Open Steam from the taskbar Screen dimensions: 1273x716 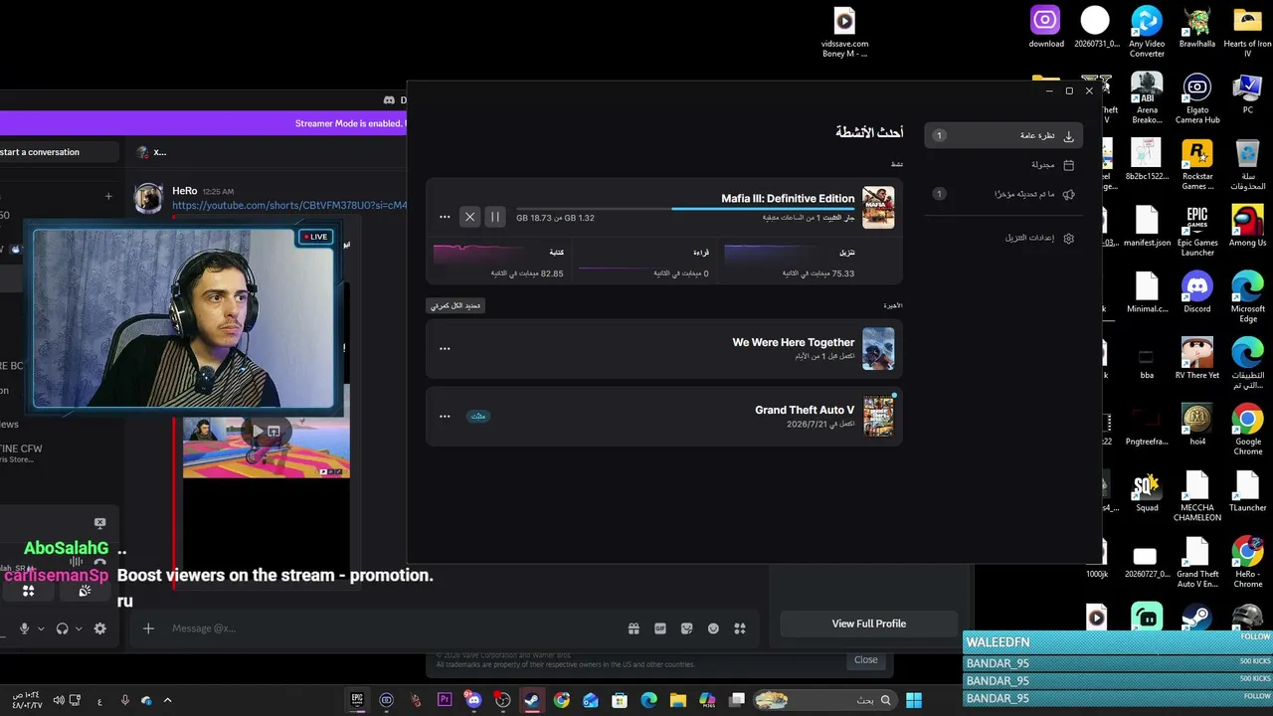pos(532,700)
